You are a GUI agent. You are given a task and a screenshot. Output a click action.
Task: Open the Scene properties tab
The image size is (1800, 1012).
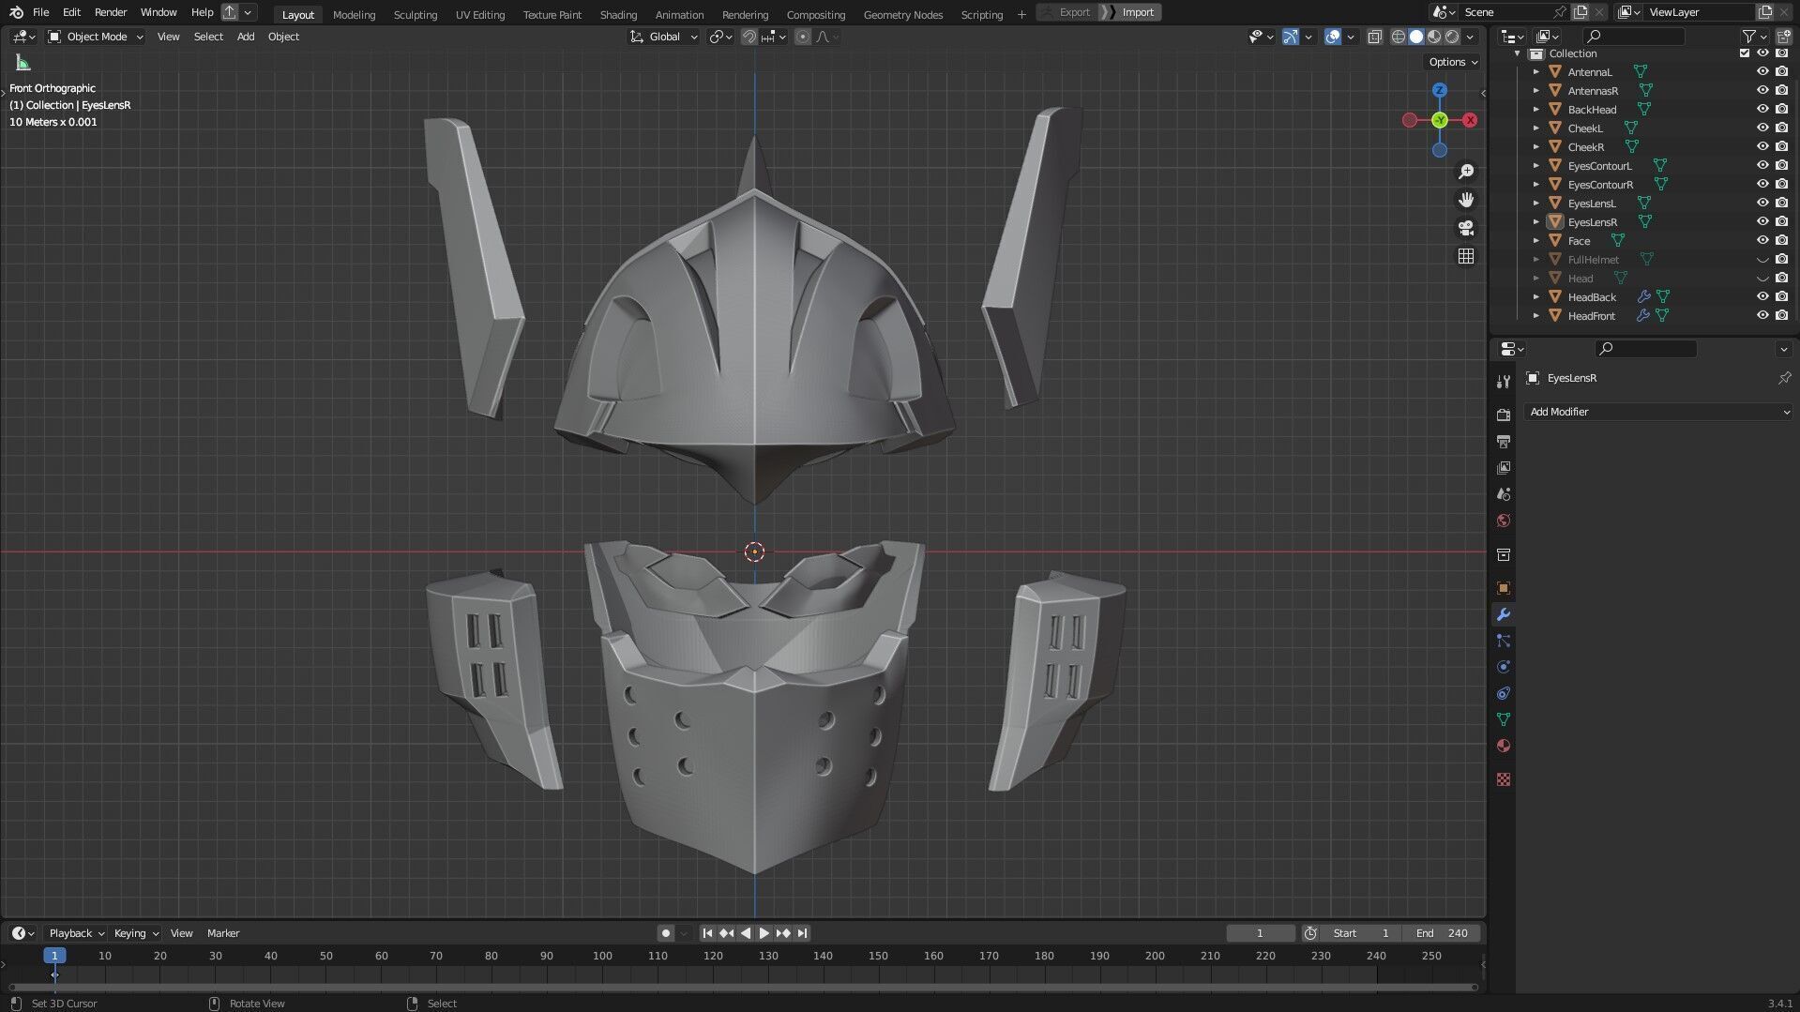click(x=1504, y=493)
